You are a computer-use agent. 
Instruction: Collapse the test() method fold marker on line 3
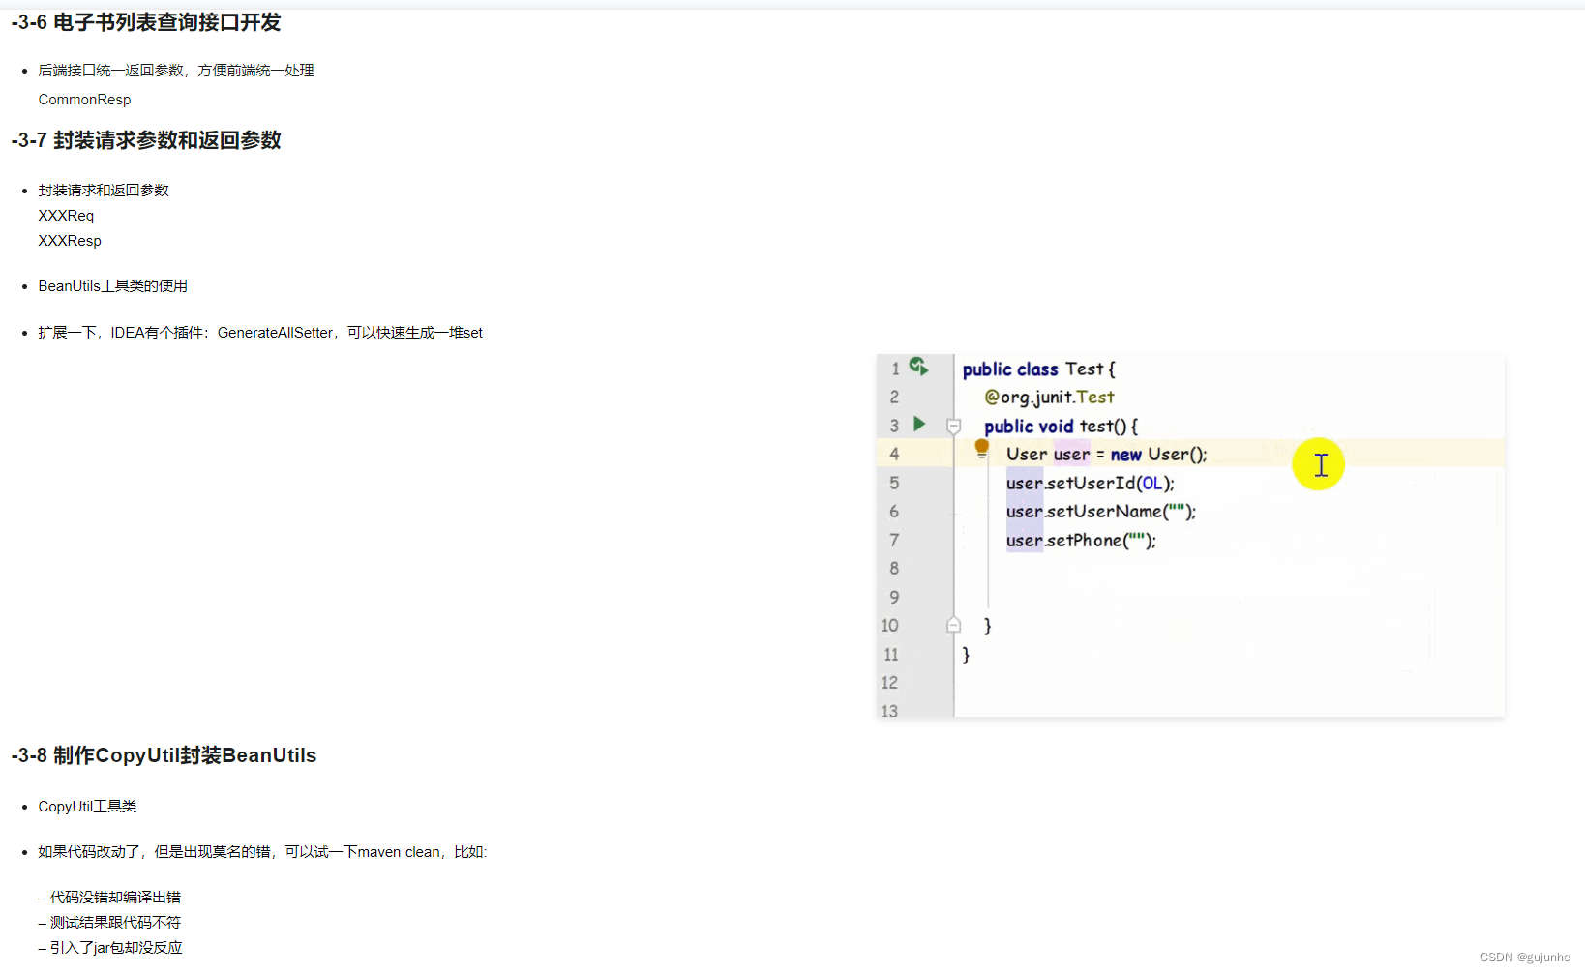pyautogui.click(x=953, y=426)
